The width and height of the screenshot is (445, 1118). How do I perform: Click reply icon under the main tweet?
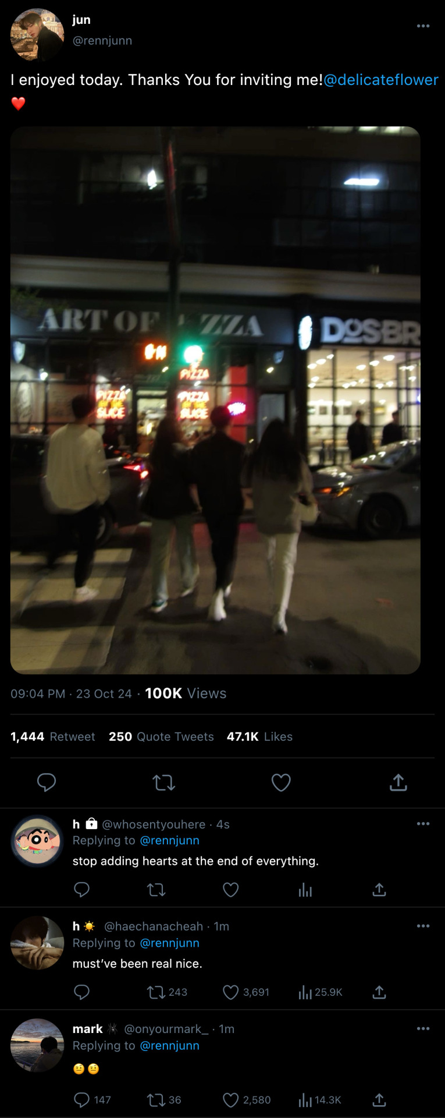(x=47, y=782)
